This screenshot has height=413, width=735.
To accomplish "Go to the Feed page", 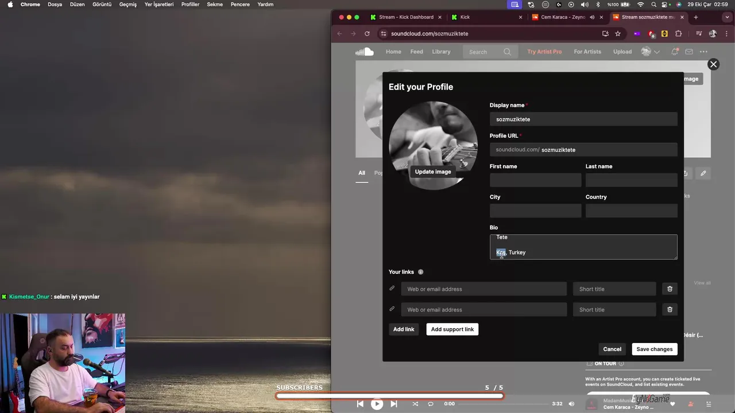I will pos(416,52).
